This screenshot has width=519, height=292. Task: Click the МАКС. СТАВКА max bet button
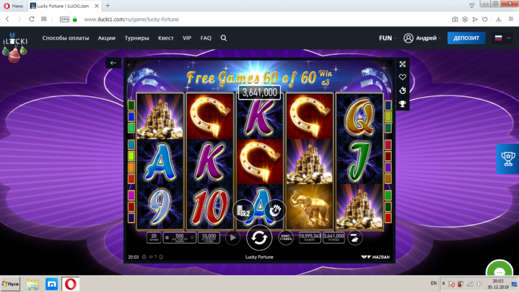point(285,238)
